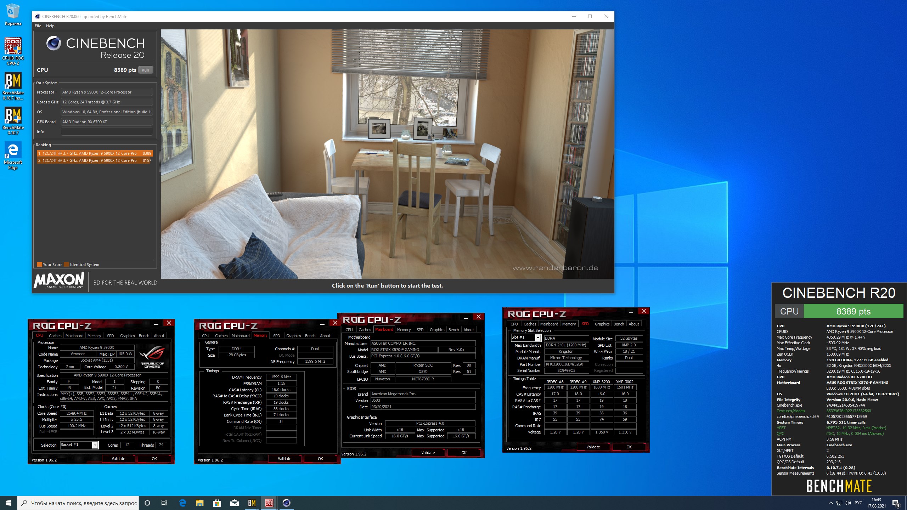
Task: Minimize the first ROG CPU-Z CPU window
Action: coord(156,324)
